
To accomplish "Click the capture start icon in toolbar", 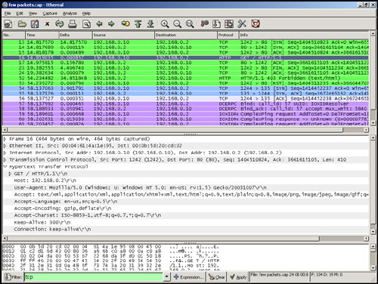I will 8,24.
